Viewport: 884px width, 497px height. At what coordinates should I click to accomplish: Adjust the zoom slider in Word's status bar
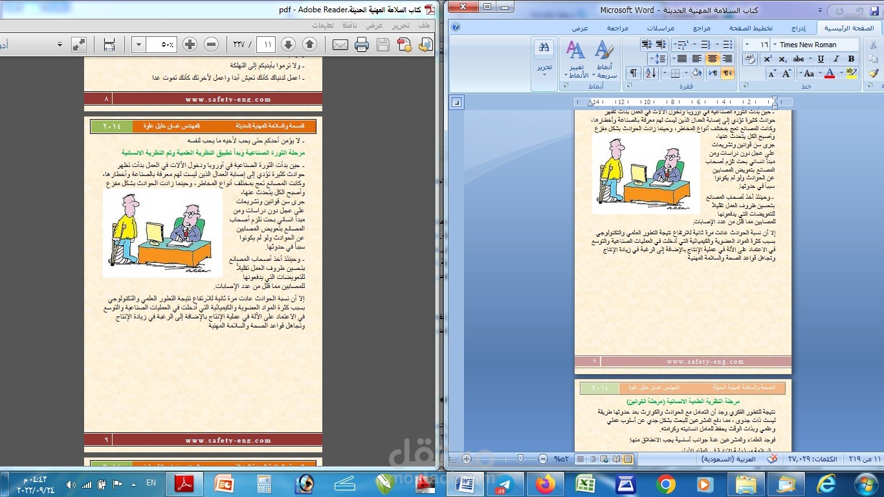(x=520, y=459)
